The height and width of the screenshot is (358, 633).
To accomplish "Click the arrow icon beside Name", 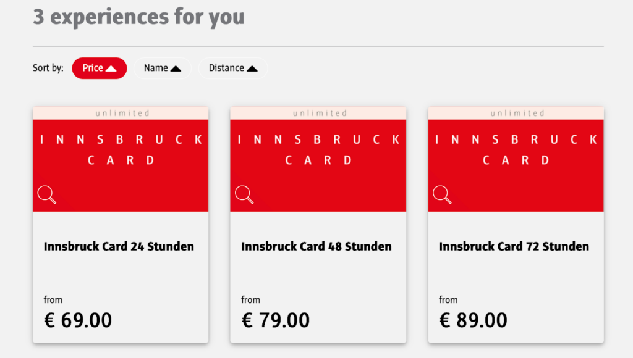I will coord(176,69).
